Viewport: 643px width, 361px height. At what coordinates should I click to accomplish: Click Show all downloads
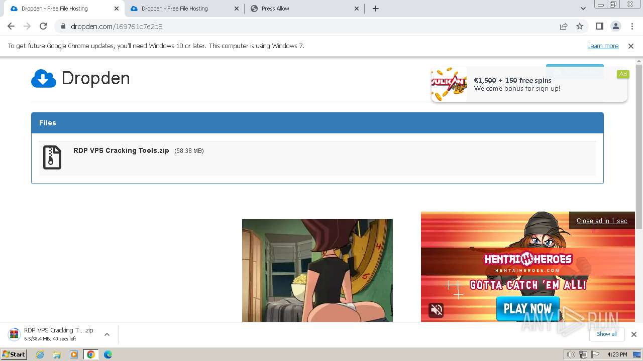pyautogui.click(x=607, y=334)
